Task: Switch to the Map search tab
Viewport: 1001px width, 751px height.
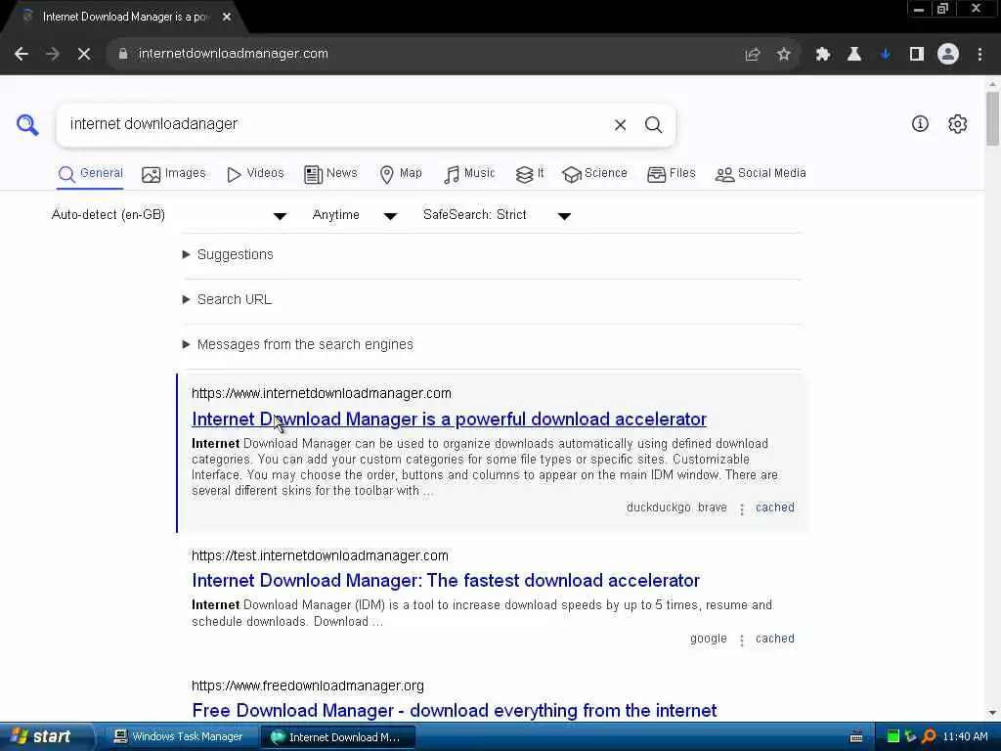Action: tap(401, 174)
